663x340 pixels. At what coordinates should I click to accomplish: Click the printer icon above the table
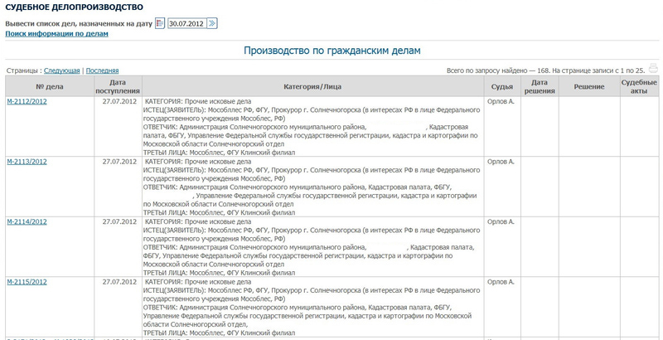pyautogui.click(x=653, y=70)
